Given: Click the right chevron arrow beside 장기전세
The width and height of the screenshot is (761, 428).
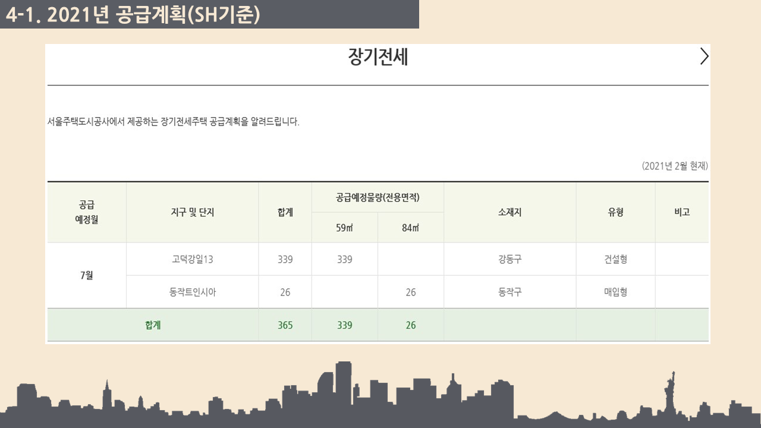Looking at the screenshot, I should pyautogui.click(x=705, y=56).
